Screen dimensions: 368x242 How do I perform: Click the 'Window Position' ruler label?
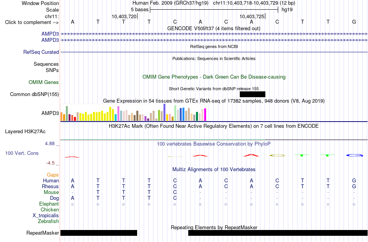40,3
